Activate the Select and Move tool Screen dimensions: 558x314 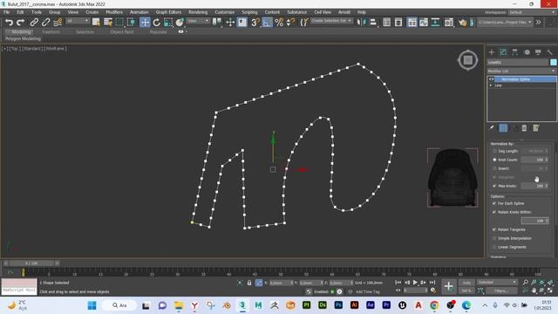(145, 23)
